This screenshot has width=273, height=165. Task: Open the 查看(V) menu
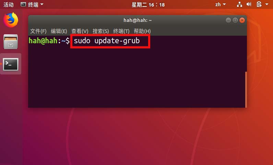pos(80,31)
